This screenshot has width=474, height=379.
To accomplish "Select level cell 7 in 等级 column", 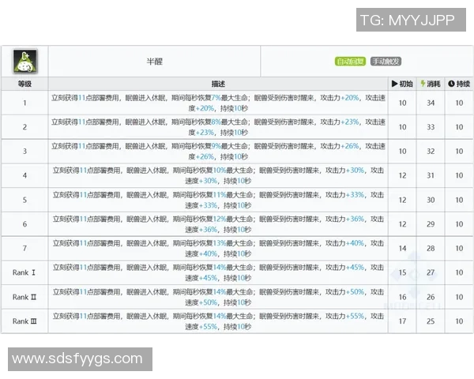I will tap(24, 248).
